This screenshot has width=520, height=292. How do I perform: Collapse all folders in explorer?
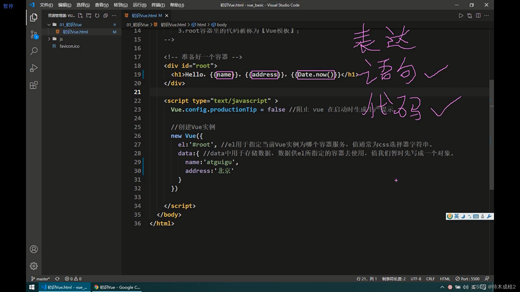(x=106, y=16)
